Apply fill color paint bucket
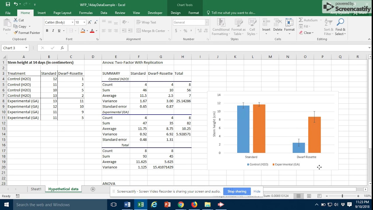The image size is (373, 210). coord(83,31)
